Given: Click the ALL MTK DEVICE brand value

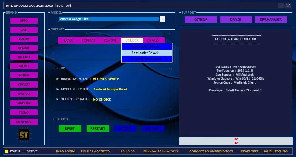Looking at the screenshot, I should coord(106,79).
